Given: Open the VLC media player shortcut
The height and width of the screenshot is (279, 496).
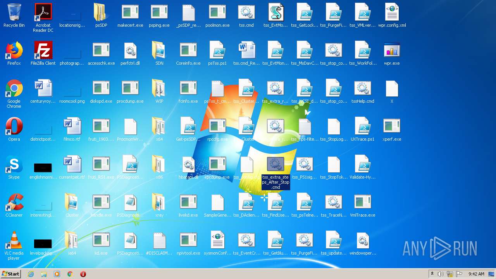Looking at the screenshot, I should [14, 246].
